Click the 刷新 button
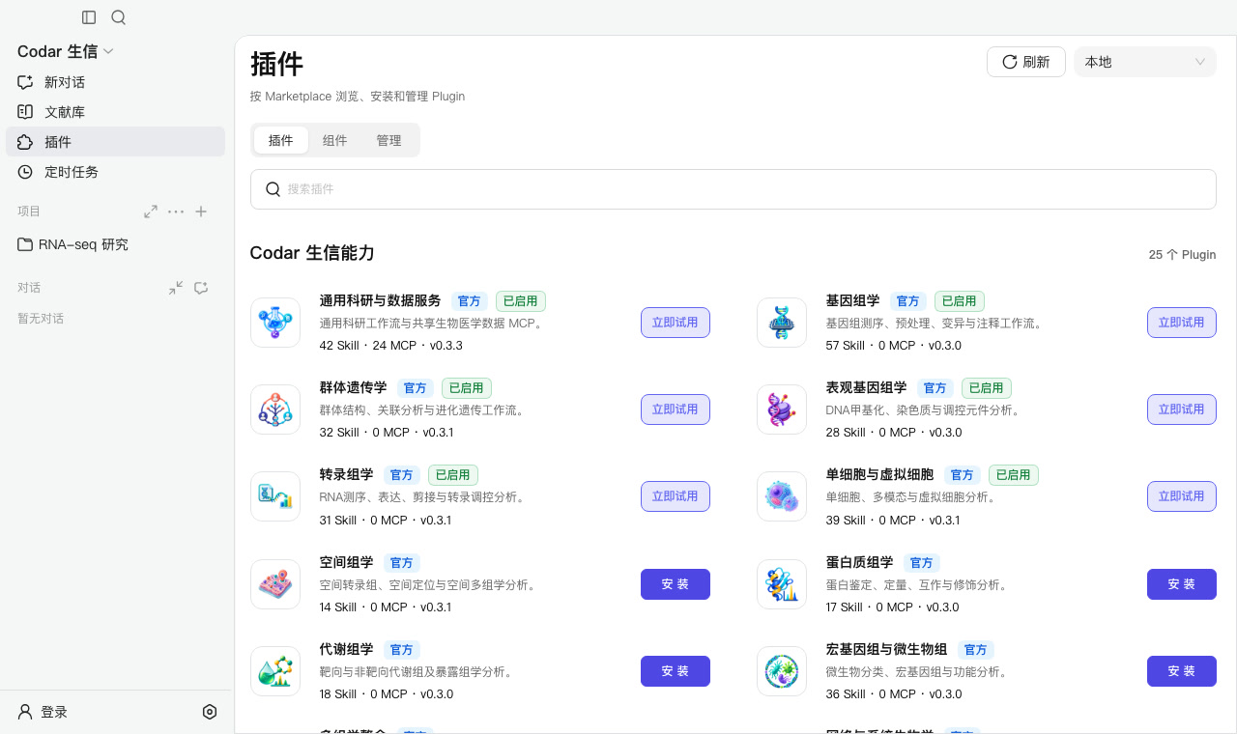The height and width of the screenshot is (734, 1237). (1026, 62)
